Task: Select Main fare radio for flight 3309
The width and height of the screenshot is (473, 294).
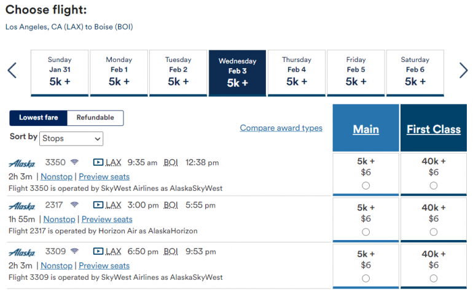Action: (x=366, y=278)
